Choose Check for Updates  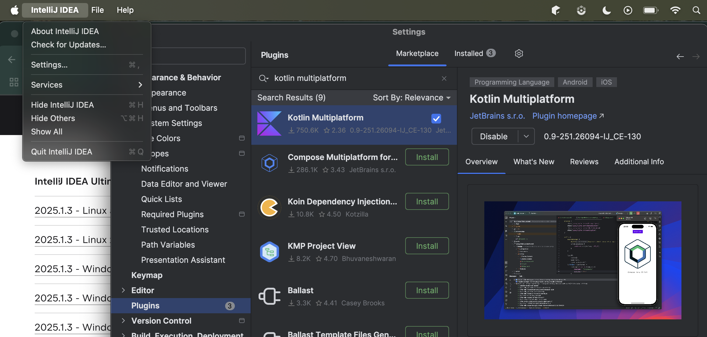click(87, 45)
